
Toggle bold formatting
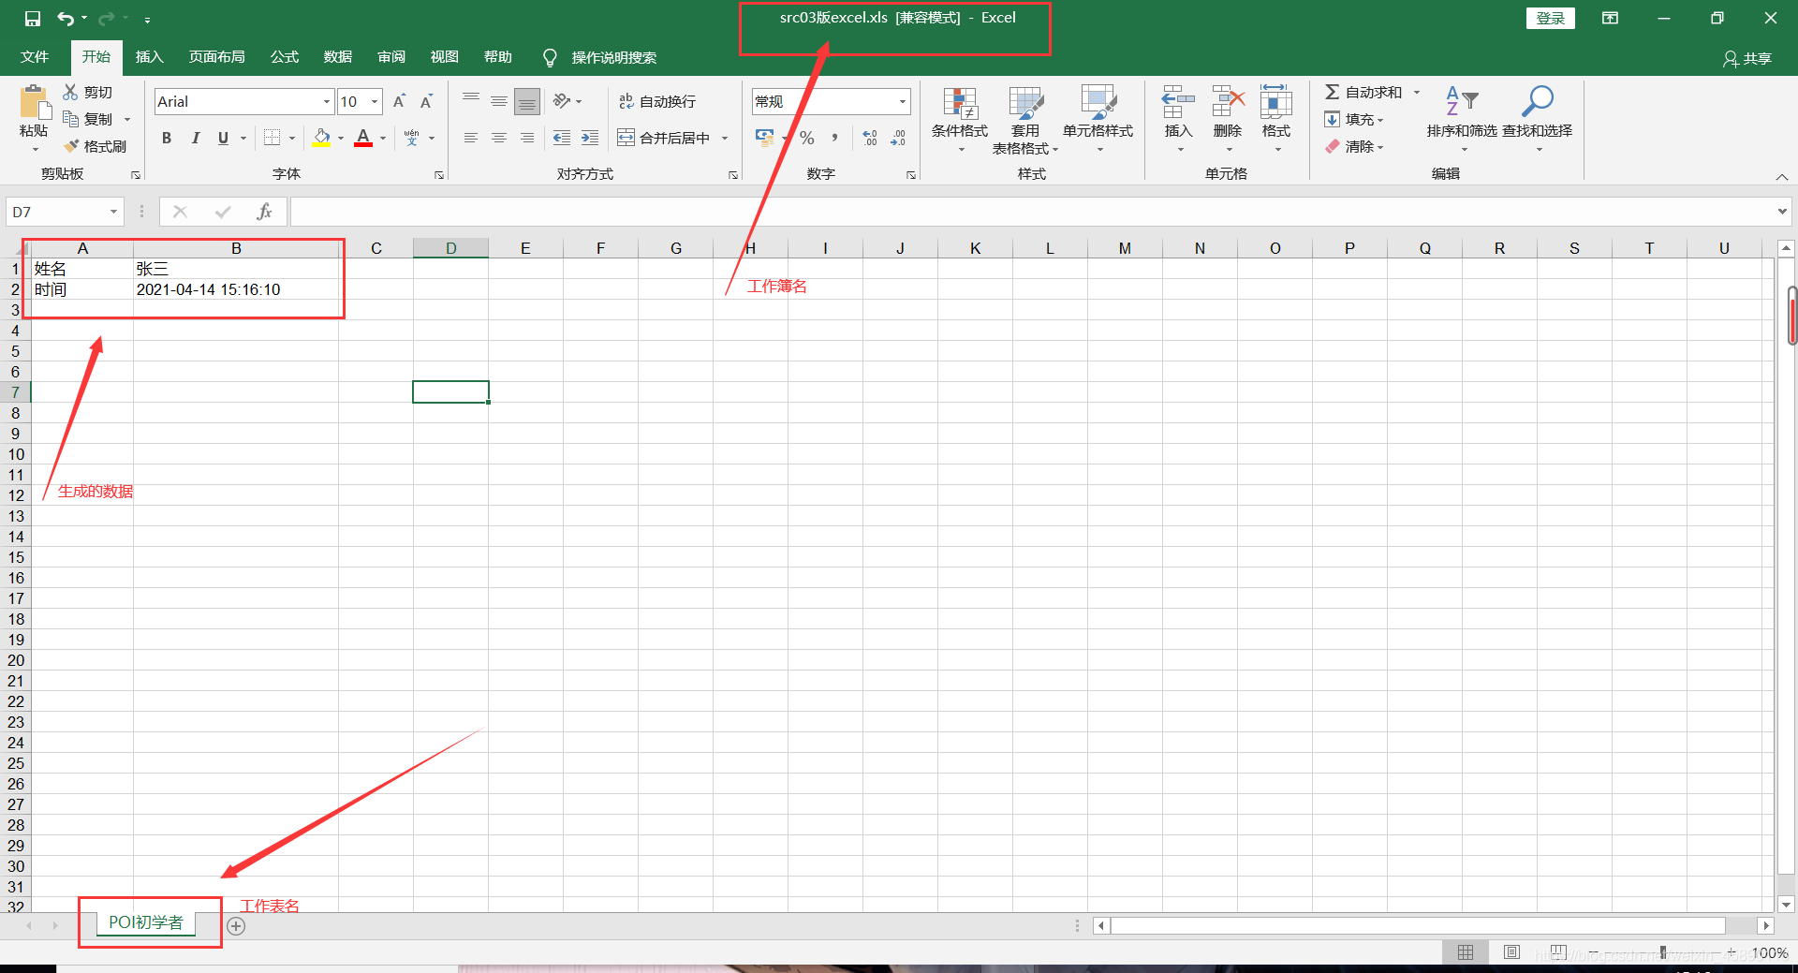point(167,138)
